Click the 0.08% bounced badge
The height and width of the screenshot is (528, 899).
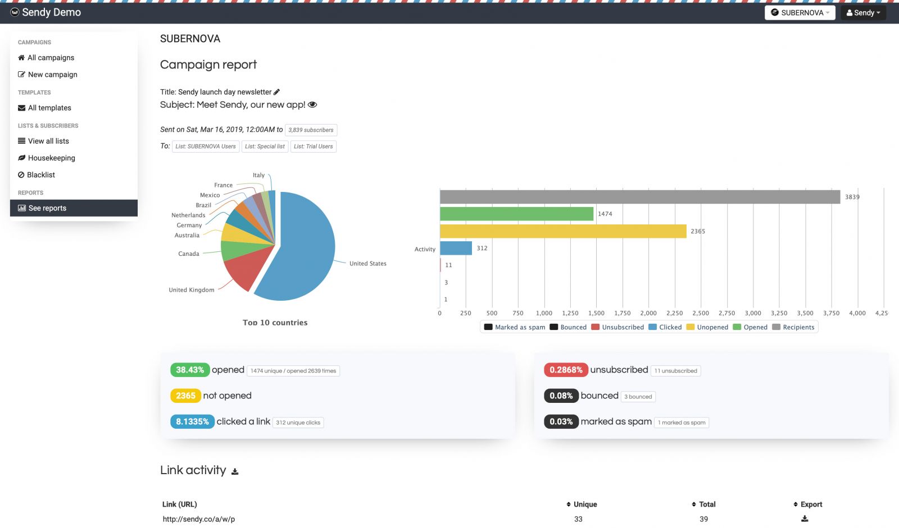561,396
